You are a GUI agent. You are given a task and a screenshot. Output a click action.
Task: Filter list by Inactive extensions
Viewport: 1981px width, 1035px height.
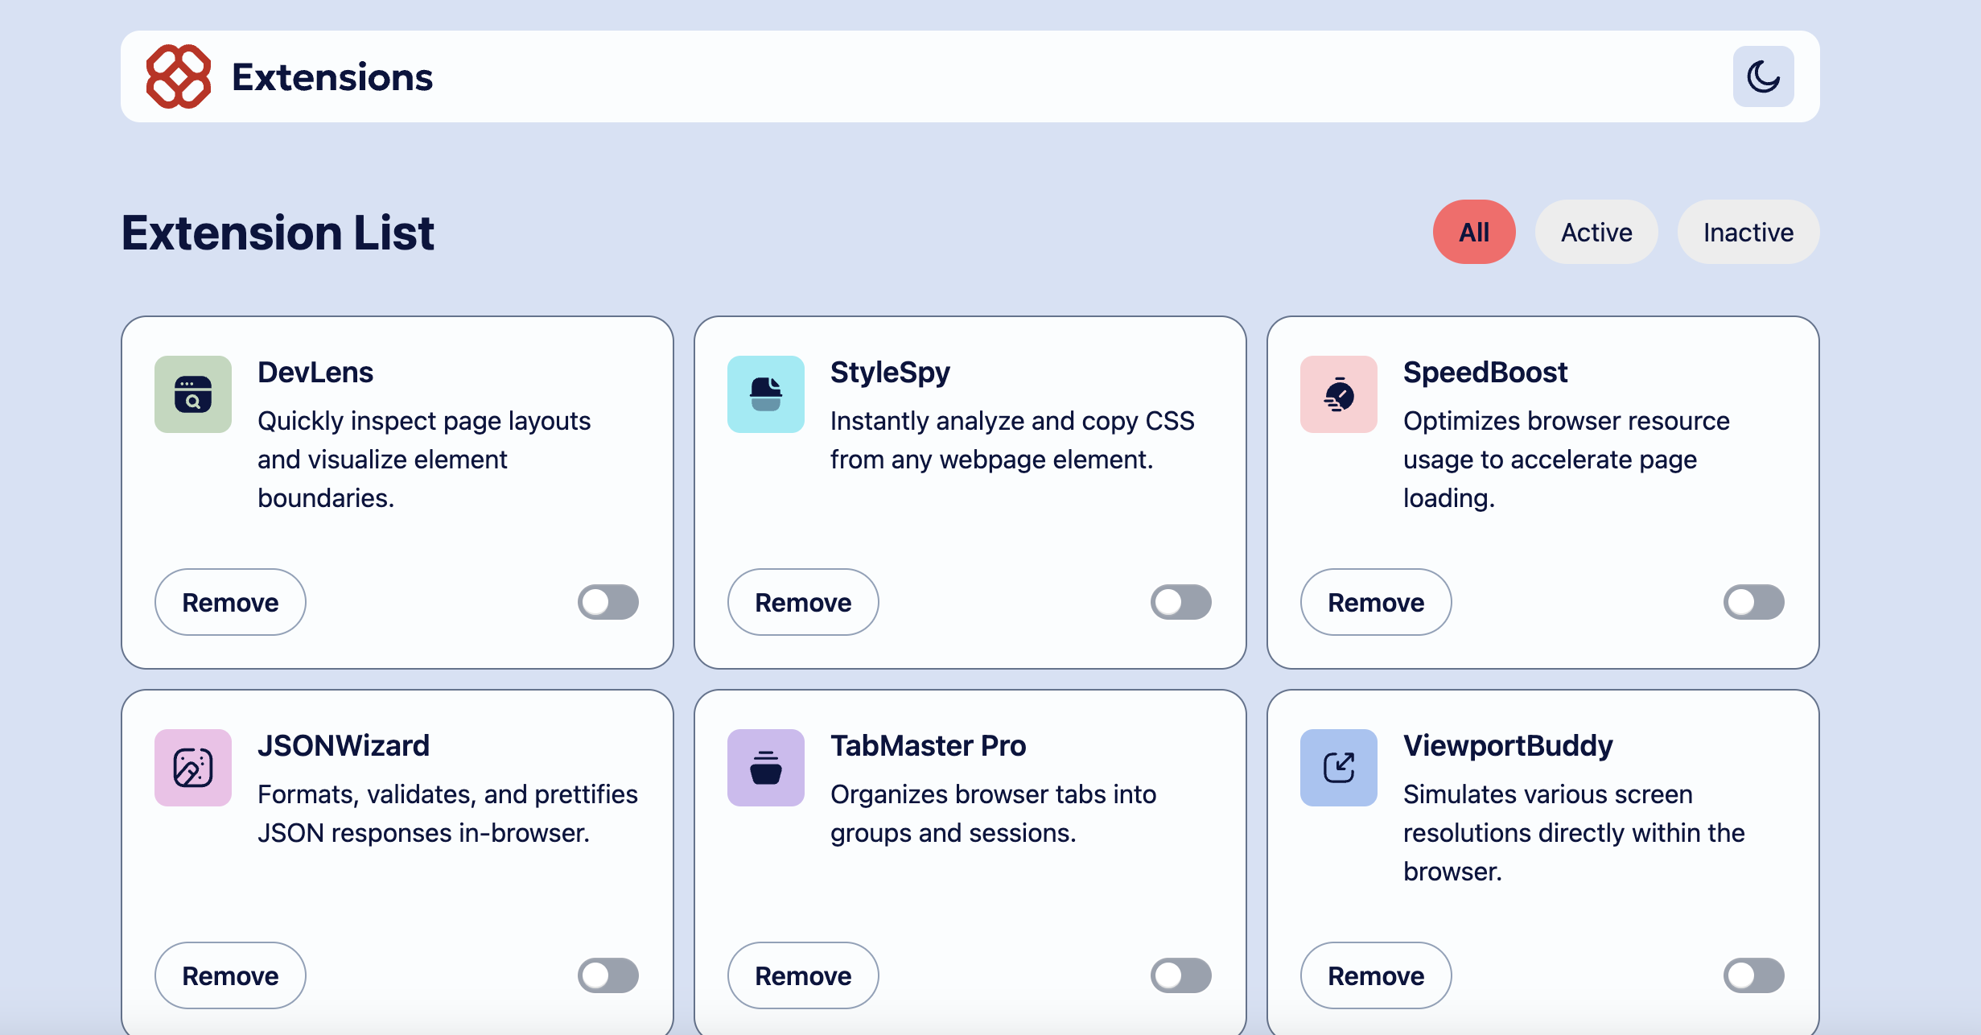[x=1748, y=232]
